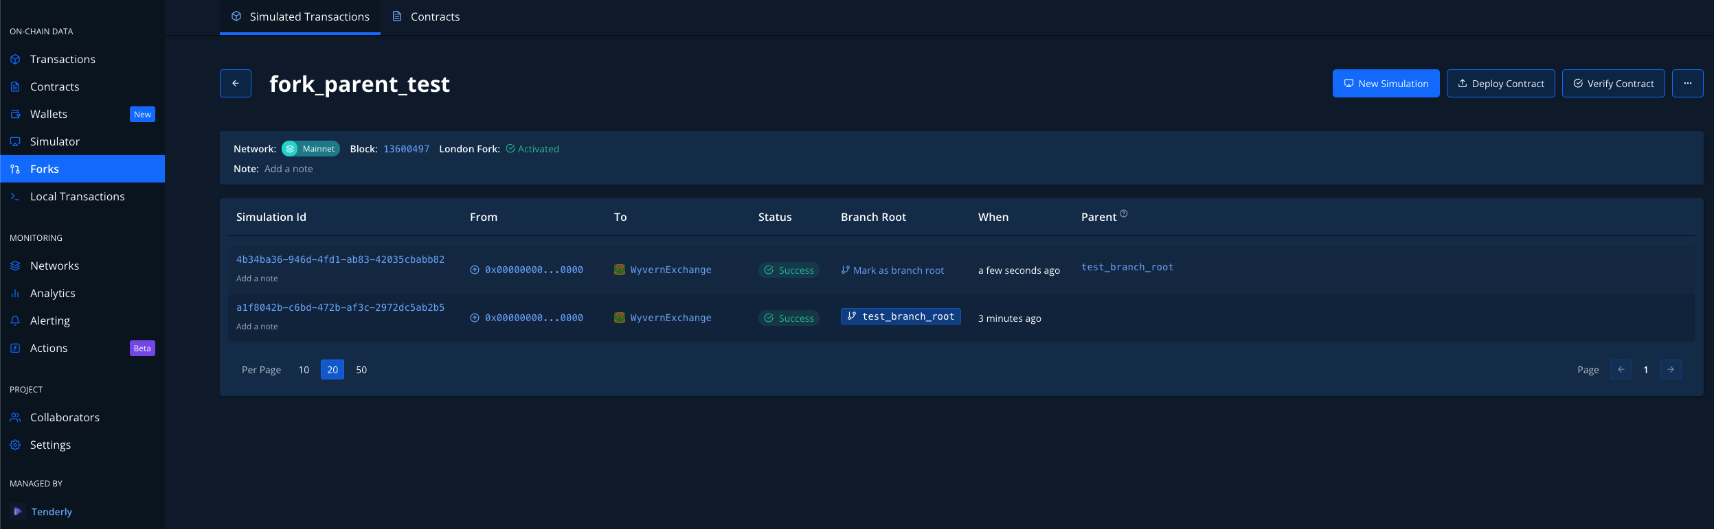This screenshot has width=1714, height=529.
Task: Click the Actions icon in sidebar
Action: [15, 348]
